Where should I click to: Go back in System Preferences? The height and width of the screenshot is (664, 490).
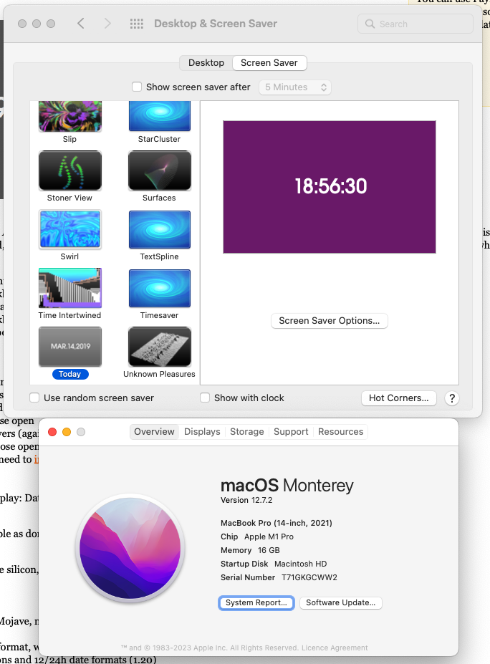(81, 24)
